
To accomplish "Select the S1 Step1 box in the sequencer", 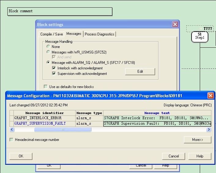I will [199, 37].
